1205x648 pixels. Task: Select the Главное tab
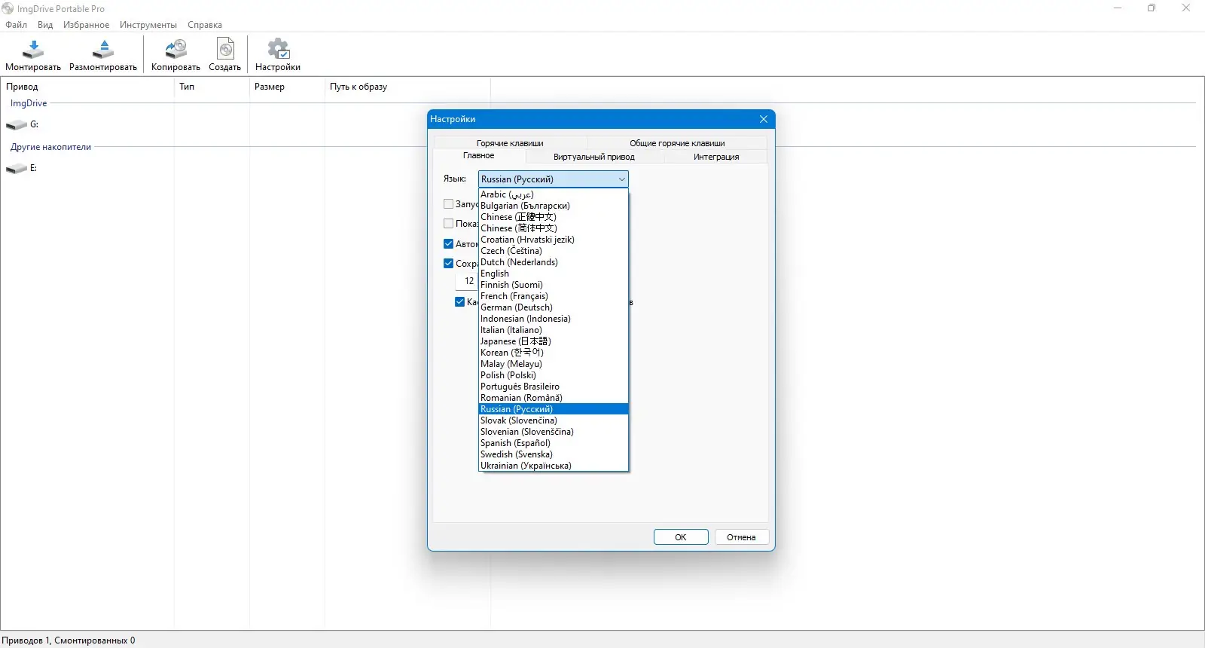click(479, 156)
